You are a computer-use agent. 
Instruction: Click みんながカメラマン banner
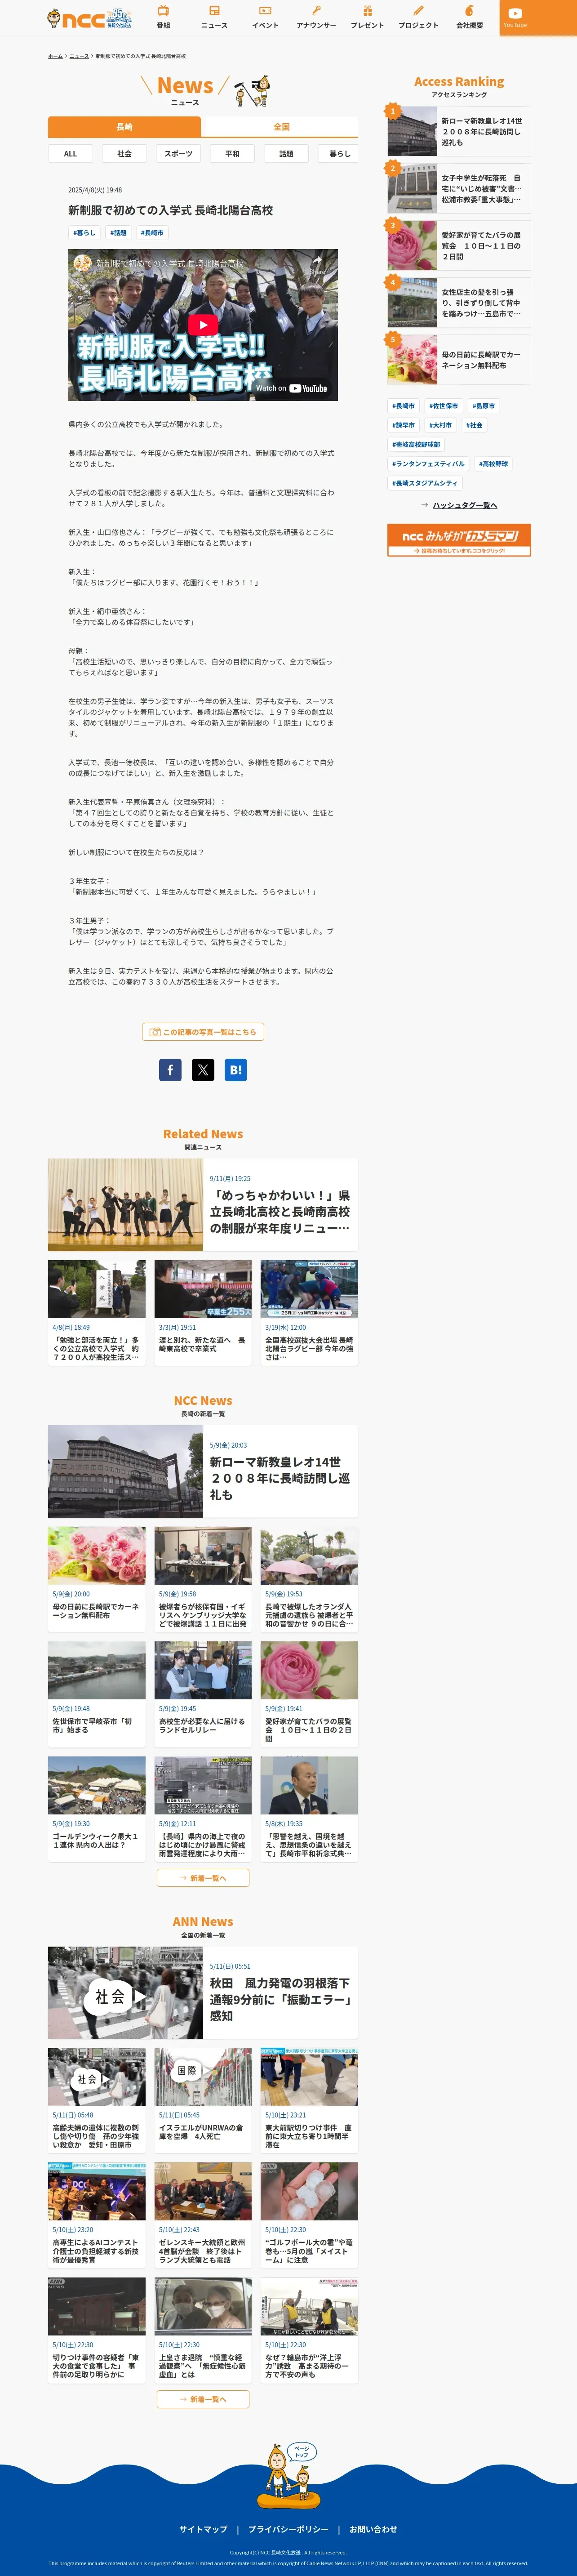[459, 540]
